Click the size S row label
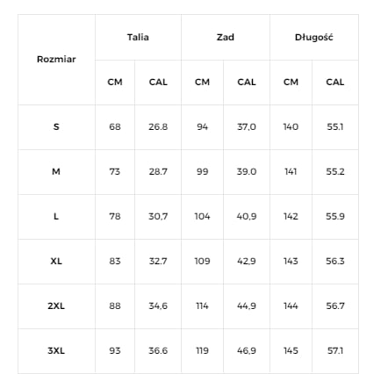This screenshot has height=374, width=388. (x=56, y=126)
